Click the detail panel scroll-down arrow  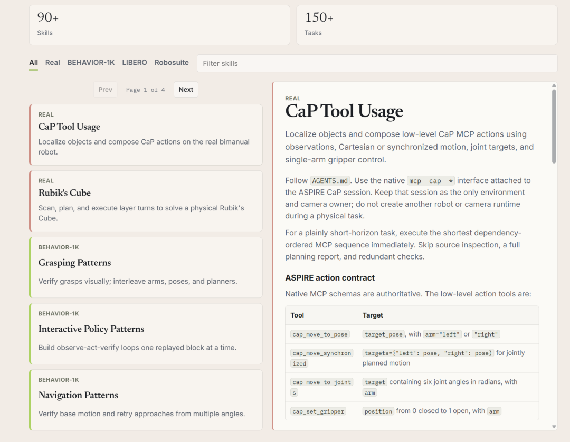[x=554, y=427]
